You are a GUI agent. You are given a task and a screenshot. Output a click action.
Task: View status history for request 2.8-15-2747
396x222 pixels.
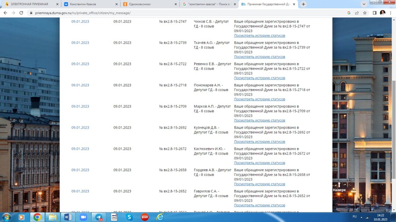pyautogui.click(x=259, y=36)
